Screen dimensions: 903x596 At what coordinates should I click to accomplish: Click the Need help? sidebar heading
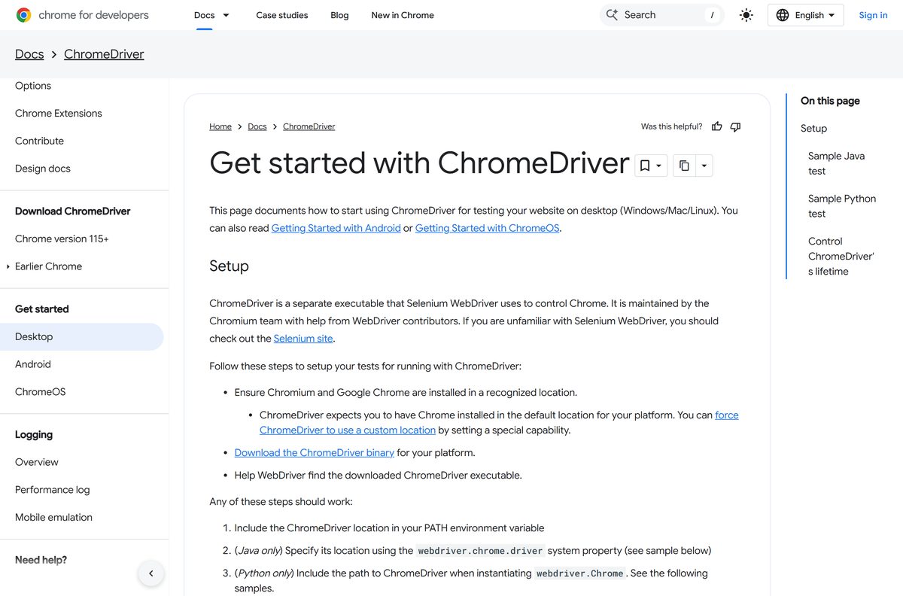point(41,560)
